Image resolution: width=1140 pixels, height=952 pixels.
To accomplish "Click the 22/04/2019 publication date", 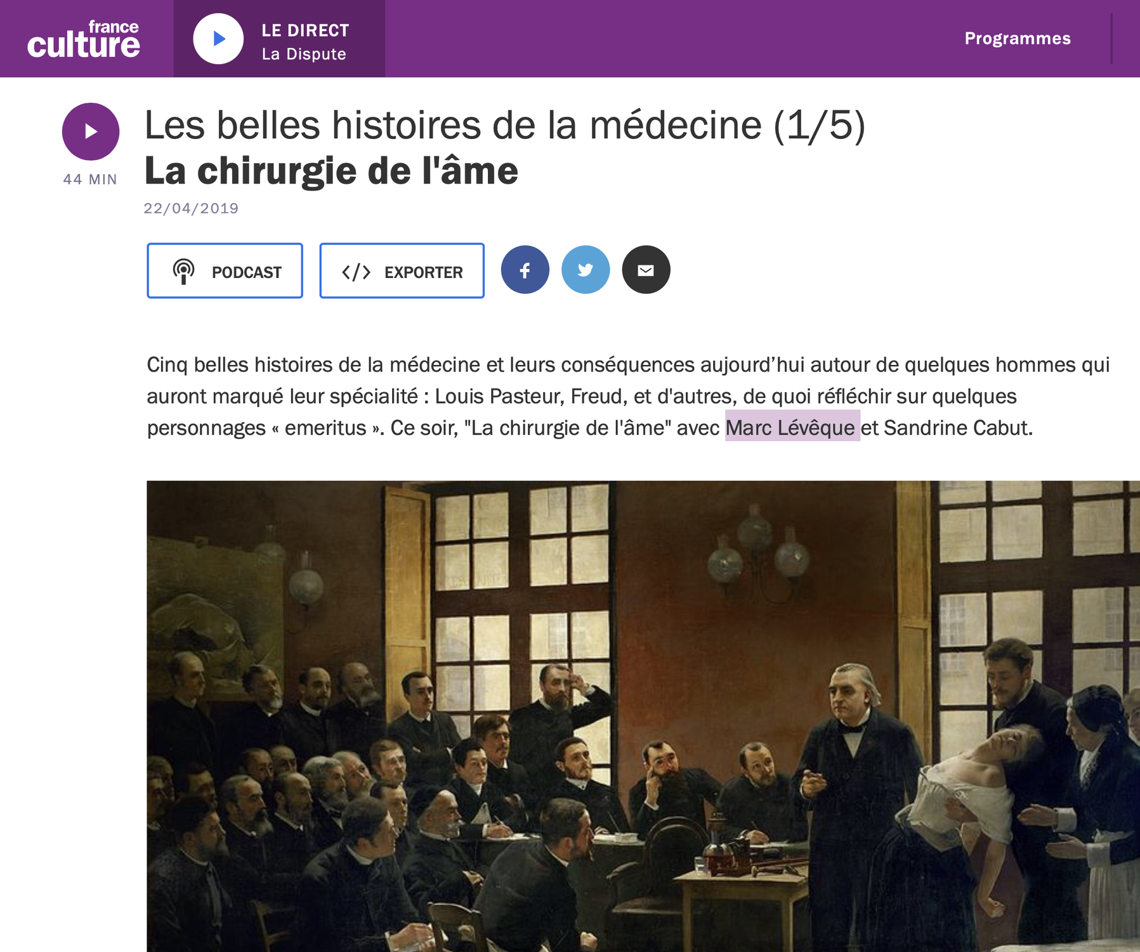I will (x=191, y=208).
